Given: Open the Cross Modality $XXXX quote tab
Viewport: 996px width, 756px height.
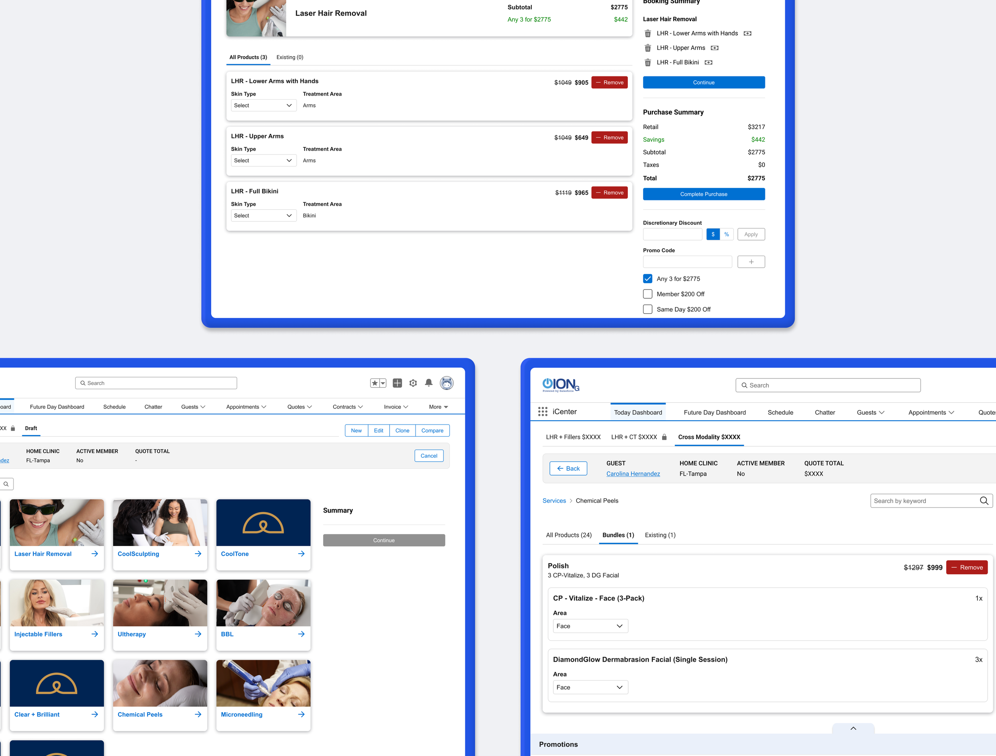Looking at the screenshot, I should 709,437.
